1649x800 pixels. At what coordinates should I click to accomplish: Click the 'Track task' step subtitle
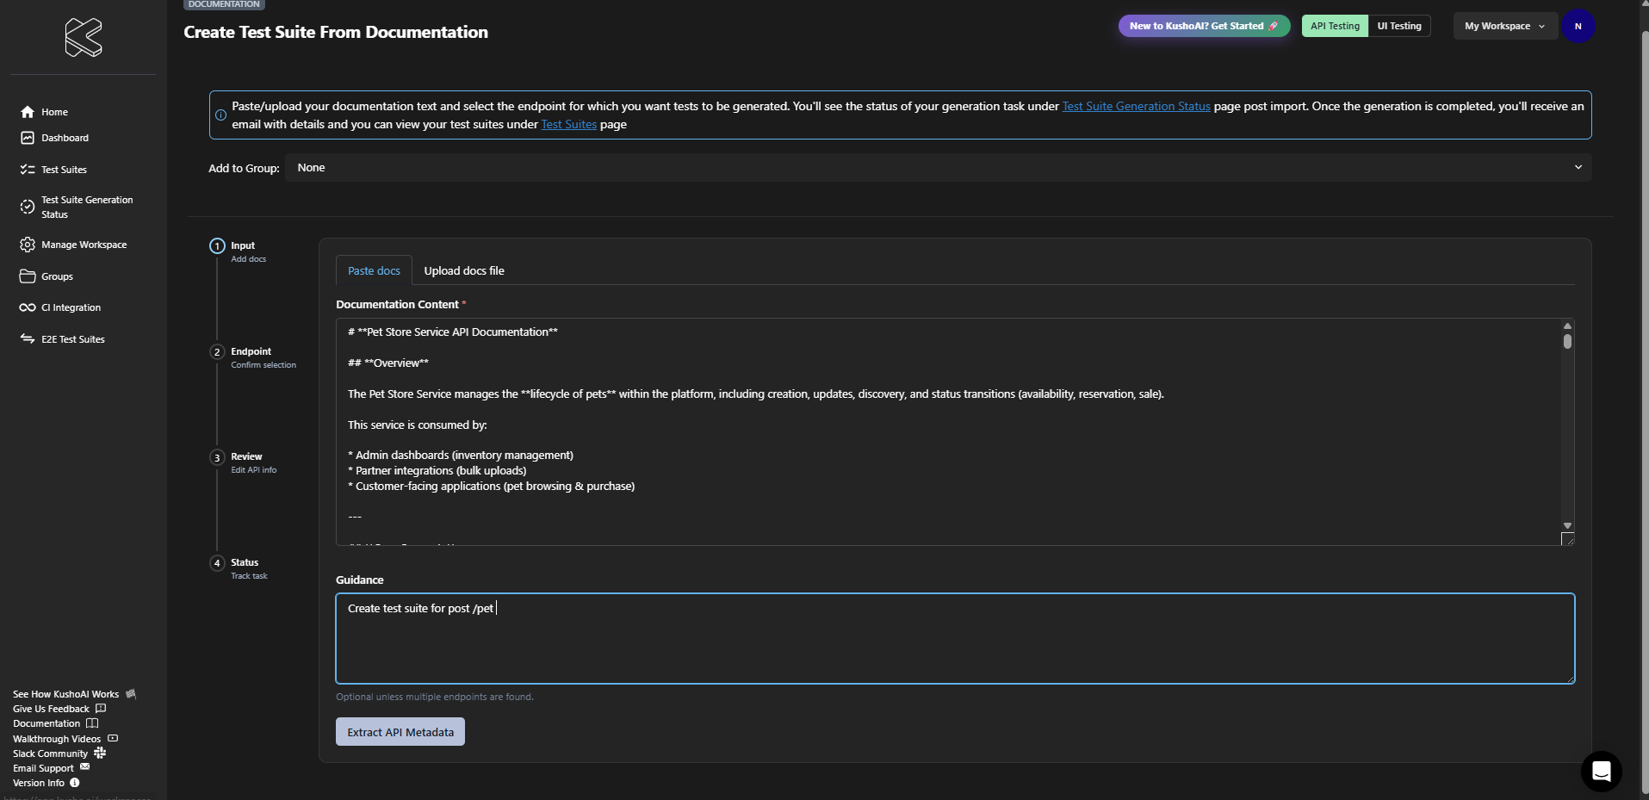point(249,576)
